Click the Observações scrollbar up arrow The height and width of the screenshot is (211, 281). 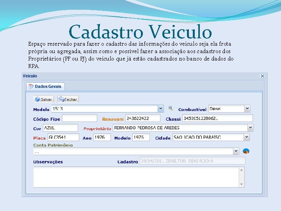[x=242, y=170]
